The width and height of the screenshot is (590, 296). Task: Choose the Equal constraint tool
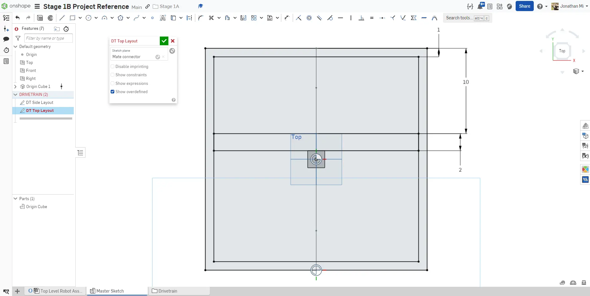point(372,18)
